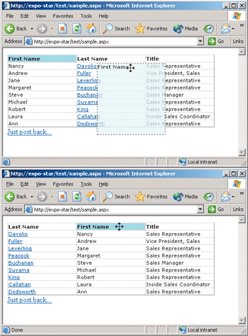248x336 pixels.
Task: Click green Back arrow in lower browser window
Action: [x=10, y=197]
